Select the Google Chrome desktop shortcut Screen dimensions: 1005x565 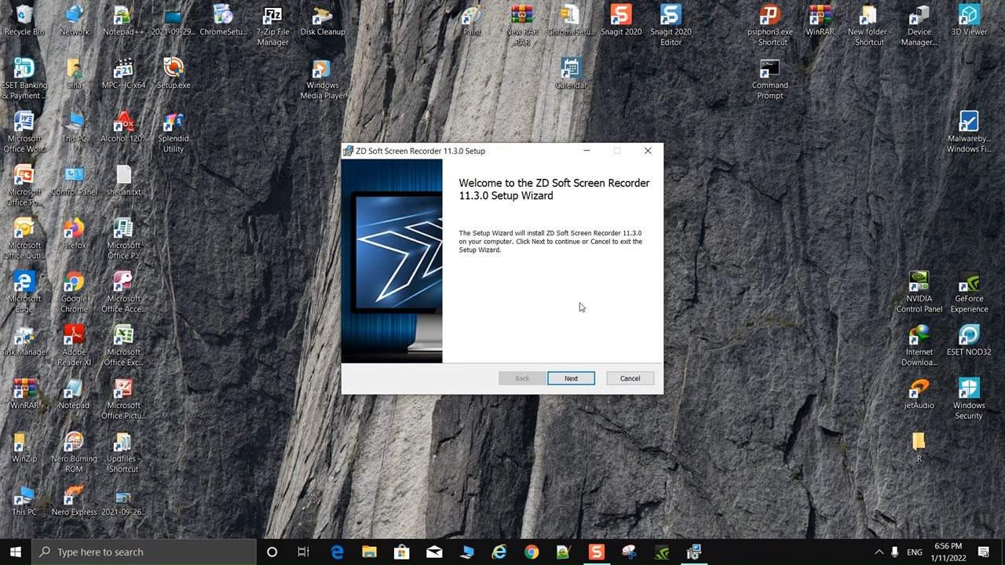coord(74,291)
